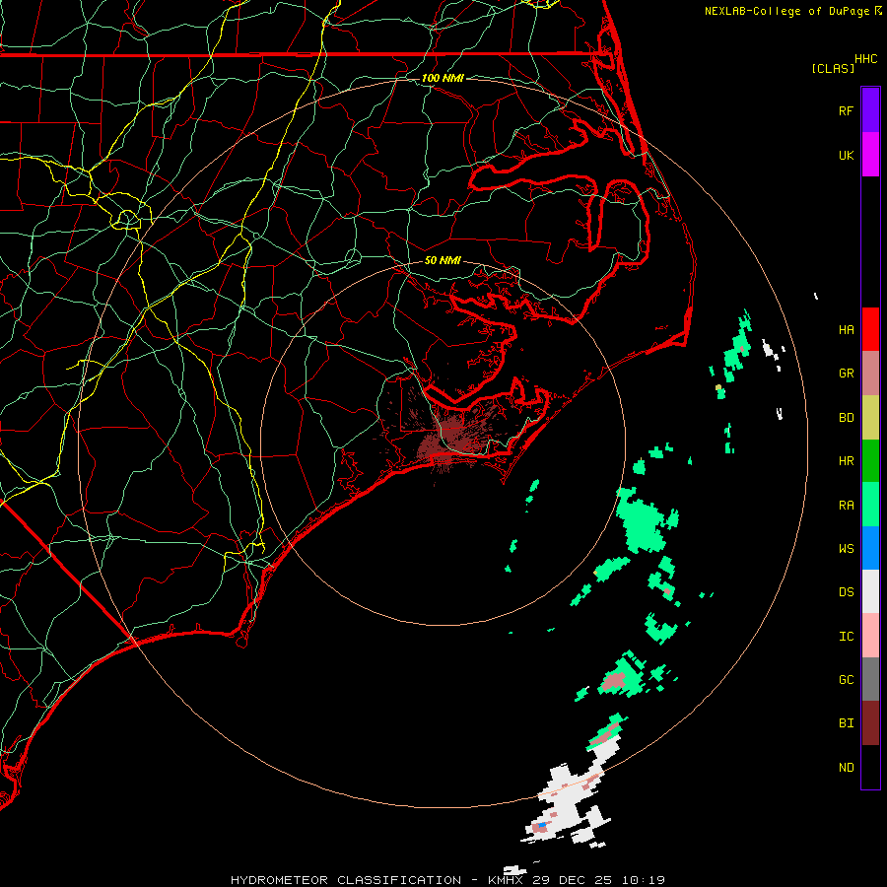Image resolution: width=887 pixels, height=887 pixels.
Task: Click the UK legend label
Action: pos(847,155)
